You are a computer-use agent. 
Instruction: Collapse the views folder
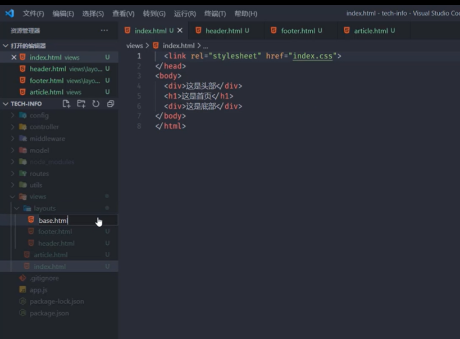59,196
